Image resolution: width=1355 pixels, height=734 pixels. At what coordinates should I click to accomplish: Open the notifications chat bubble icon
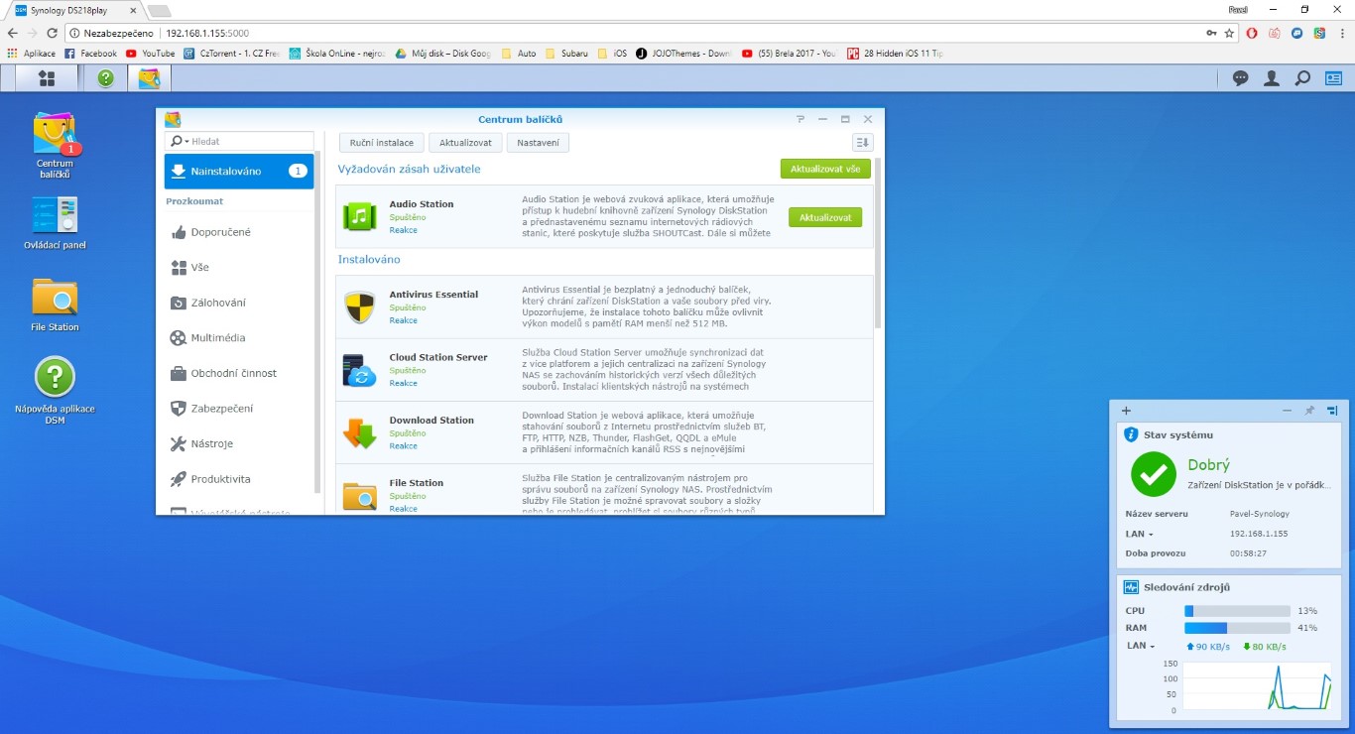(1240, 78)
